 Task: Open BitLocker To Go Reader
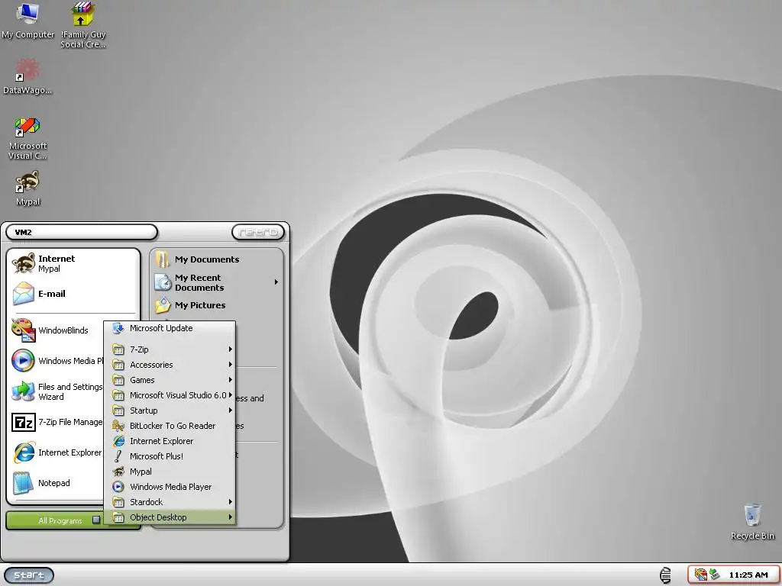coord(170,426)
